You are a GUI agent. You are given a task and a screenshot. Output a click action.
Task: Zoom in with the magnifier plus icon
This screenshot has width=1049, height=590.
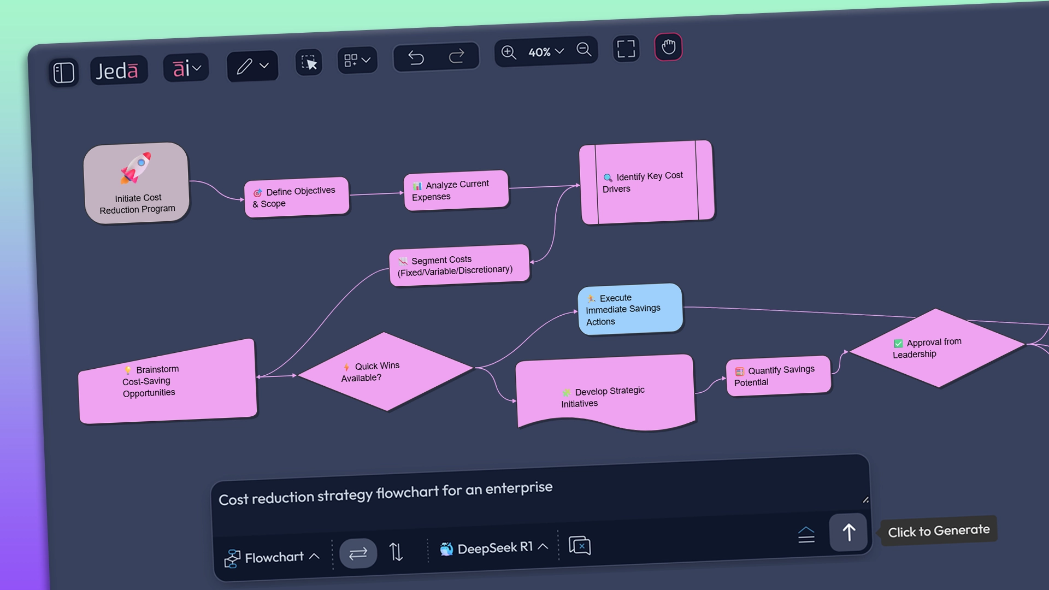coord(509,52)
